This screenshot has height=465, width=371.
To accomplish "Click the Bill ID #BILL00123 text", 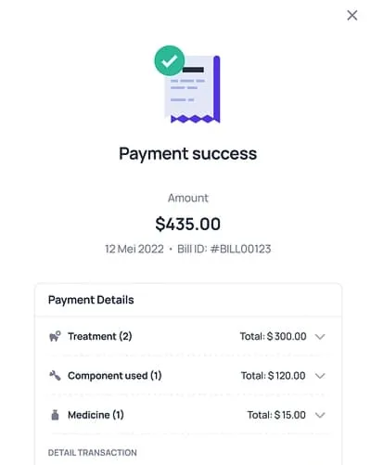I will [224, 249].
